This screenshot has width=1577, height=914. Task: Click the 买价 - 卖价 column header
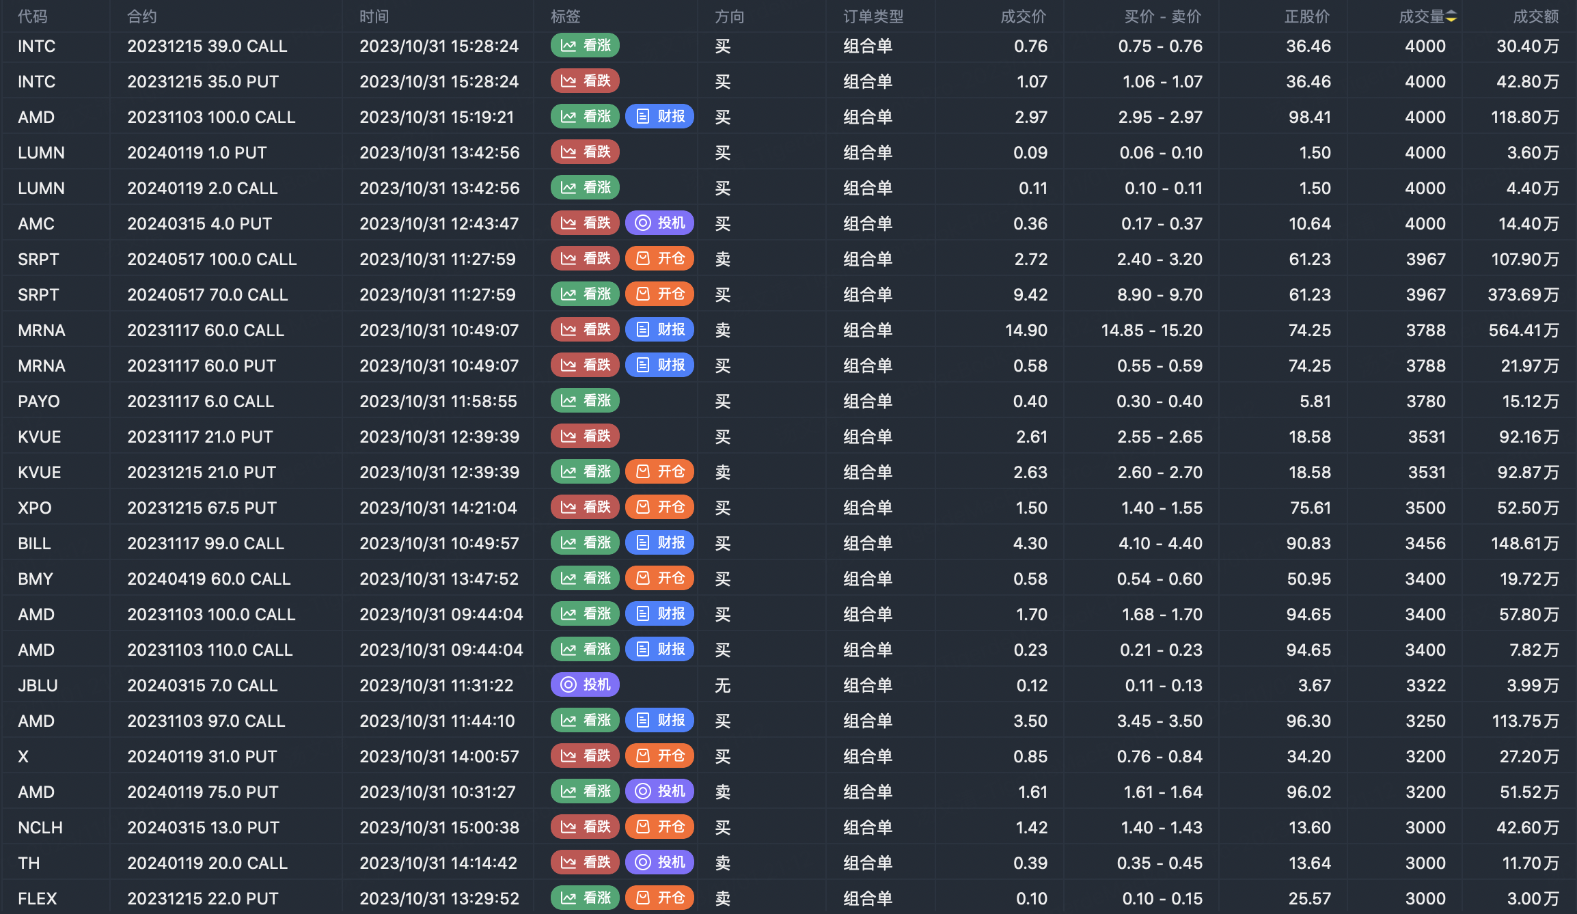(x=1163, y=16)
